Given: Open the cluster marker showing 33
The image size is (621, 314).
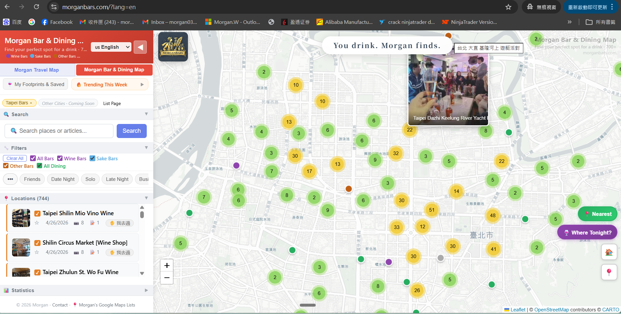Looking at the screenshot, I should coord(396,227).
